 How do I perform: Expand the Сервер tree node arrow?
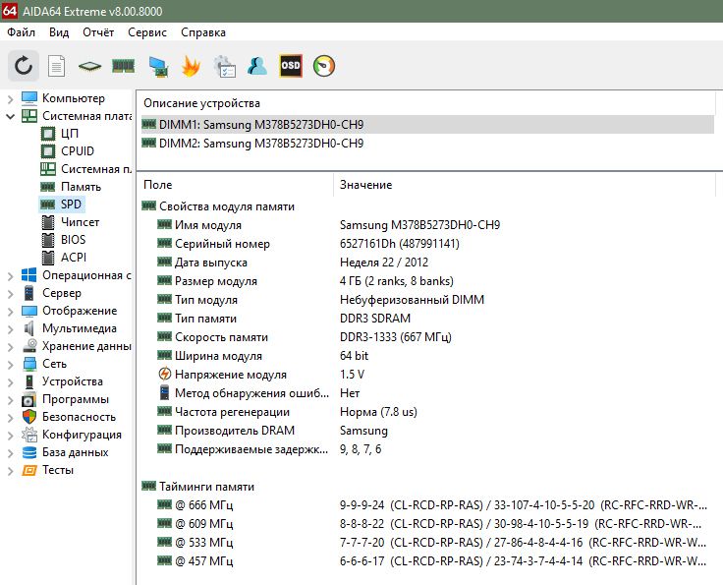click(10, 293)
